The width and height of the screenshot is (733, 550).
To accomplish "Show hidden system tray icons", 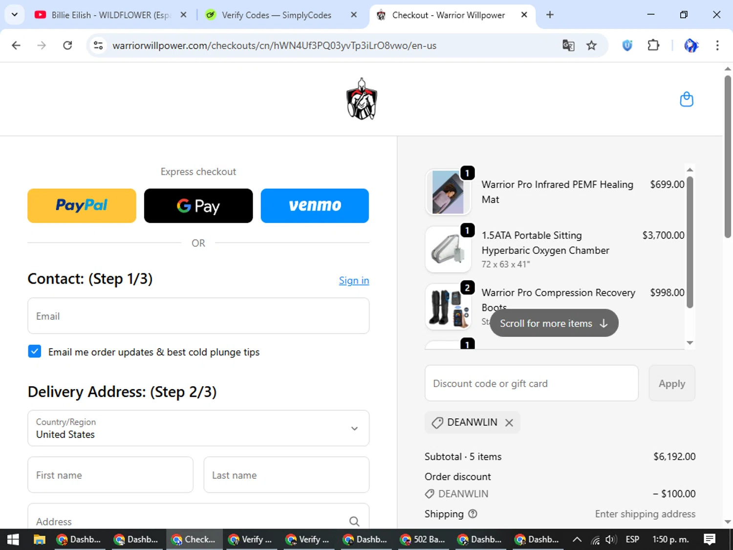I will [577, 539].
